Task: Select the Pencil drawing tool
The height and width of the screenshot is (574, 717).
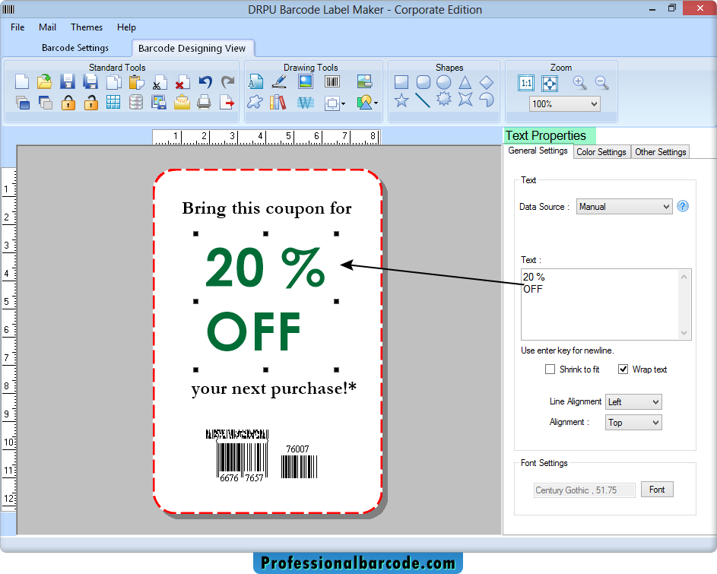Action: coord(278,81)
